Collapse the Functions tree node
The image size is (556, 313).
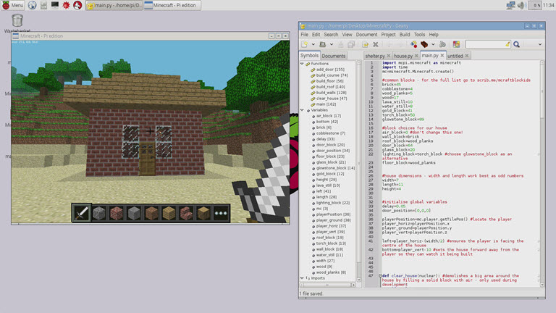[x=303, y=64]
